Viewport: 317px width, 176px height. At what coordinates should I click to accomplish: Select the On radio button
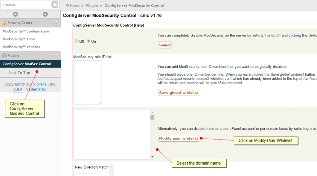(x=88, y=41)
